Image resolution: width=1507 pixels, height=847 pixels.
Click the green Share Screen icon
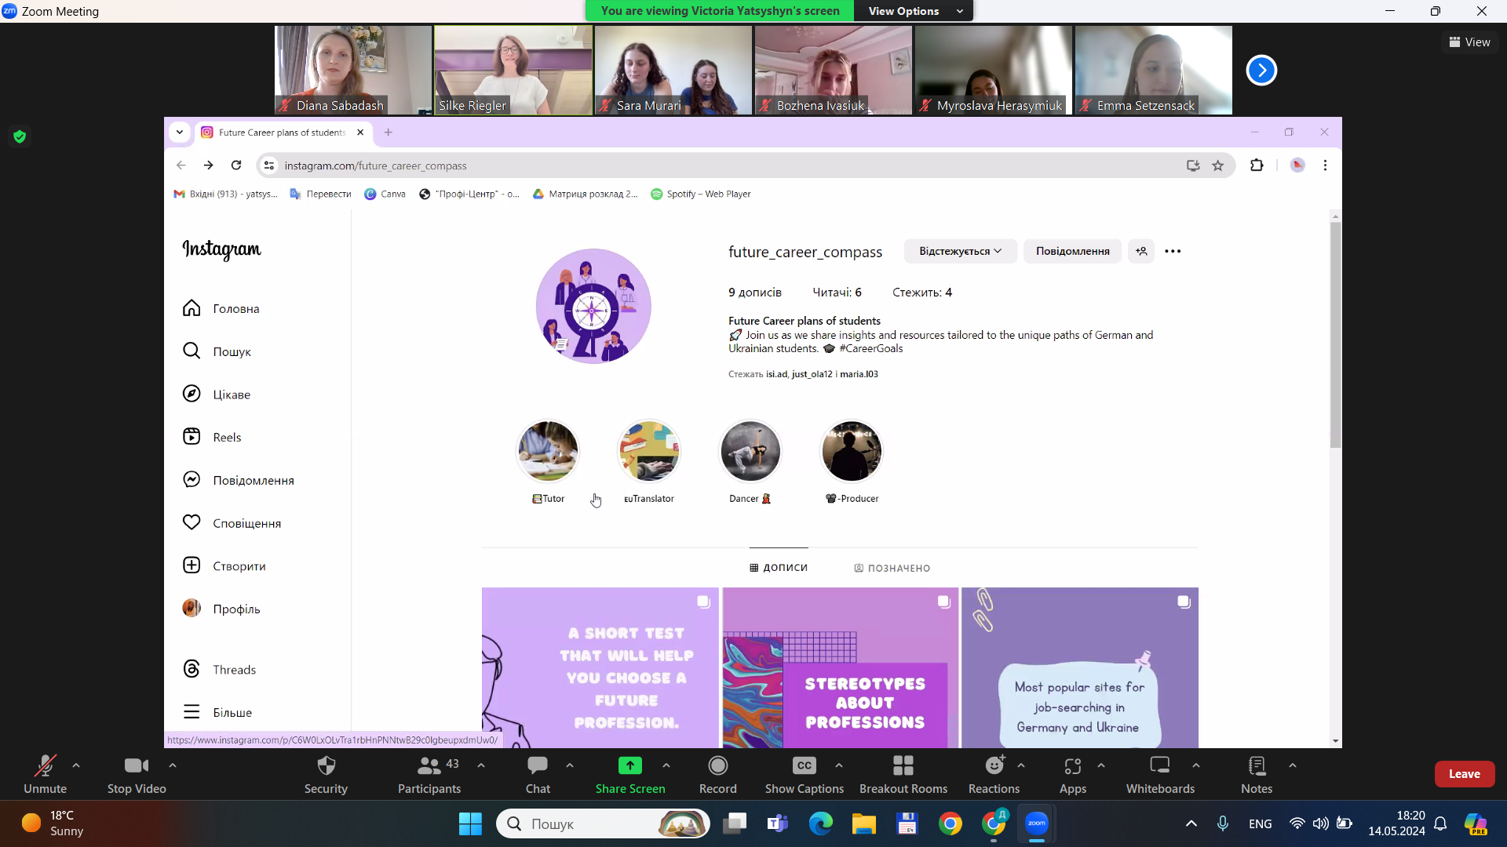[x=629, y=765]
